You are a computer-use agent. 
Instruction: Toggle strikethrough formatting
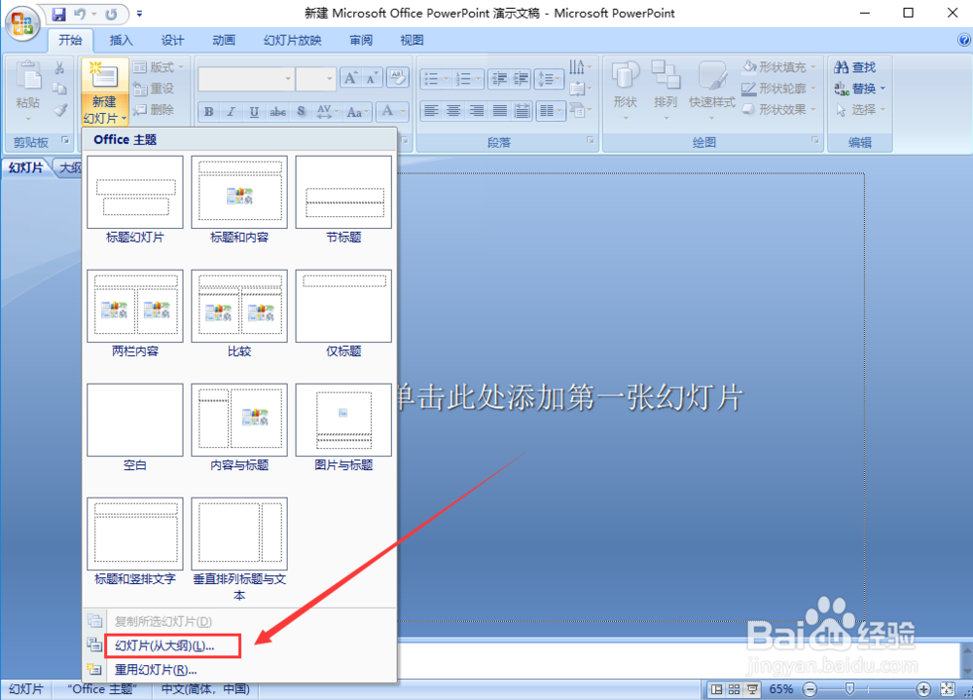click(277, 112)
